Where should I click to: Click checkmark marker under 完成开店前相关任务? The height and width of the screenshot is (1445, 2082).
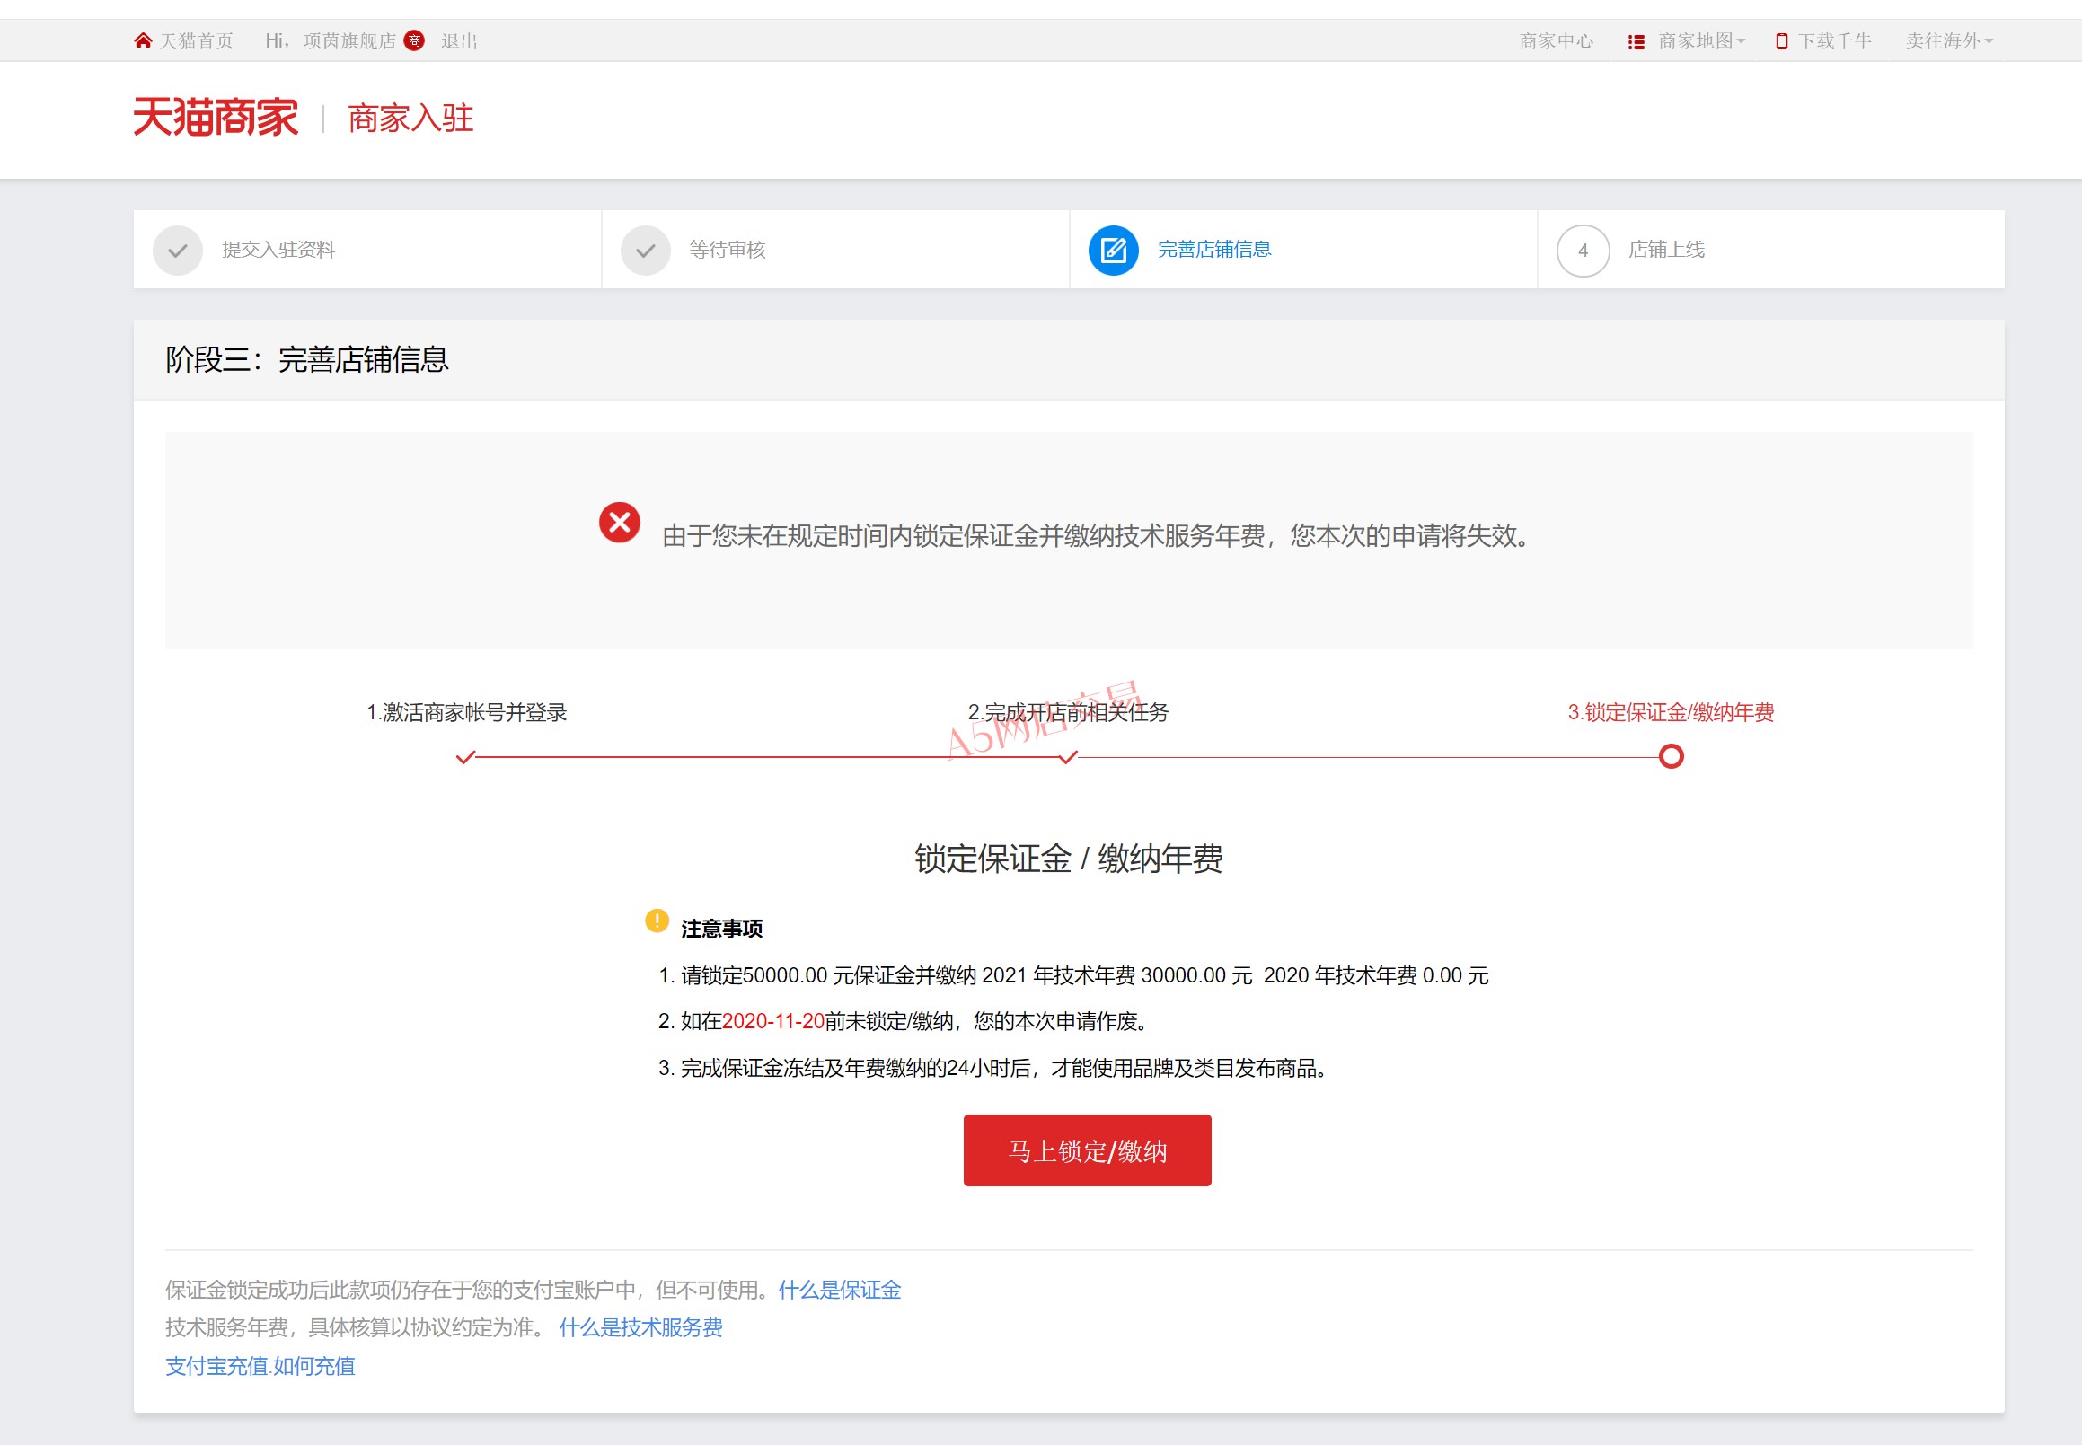1068,757
